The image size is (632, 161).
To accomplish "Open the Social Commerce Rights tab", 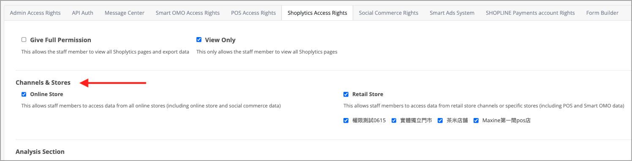I will 389,13.
